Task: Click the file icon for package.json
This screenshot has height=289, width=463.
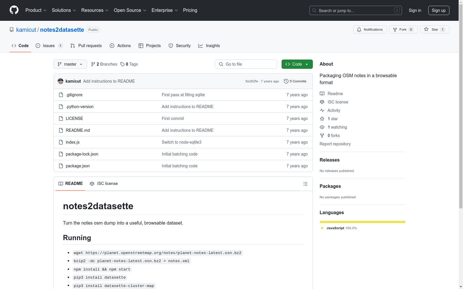Action: point(61,166)
